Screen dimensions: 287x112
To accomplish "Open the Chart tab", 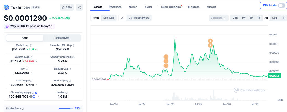I will [x=98, y=7].
